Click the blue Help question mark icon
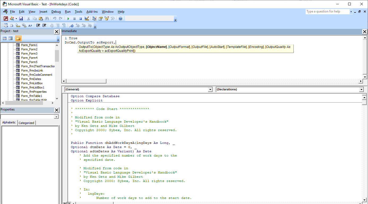 pos(120,19)
